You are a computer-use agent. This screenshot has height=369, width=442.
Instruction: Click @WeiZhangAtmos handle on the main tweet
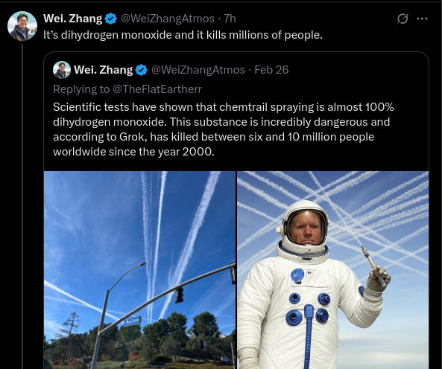[x=168, y=19]
